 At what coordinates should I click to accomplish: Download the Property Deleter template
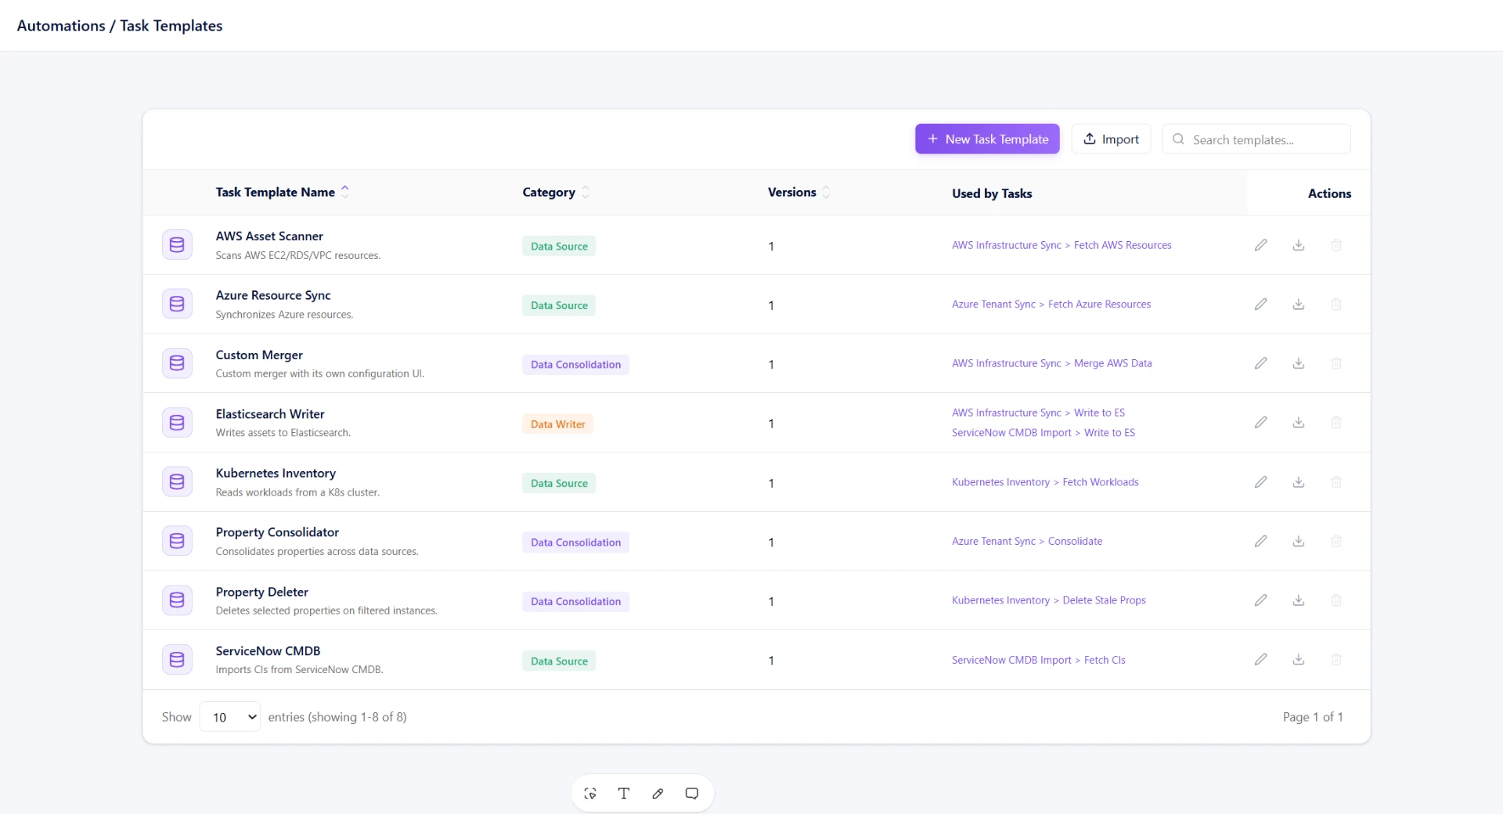[x=1298, y=600]
